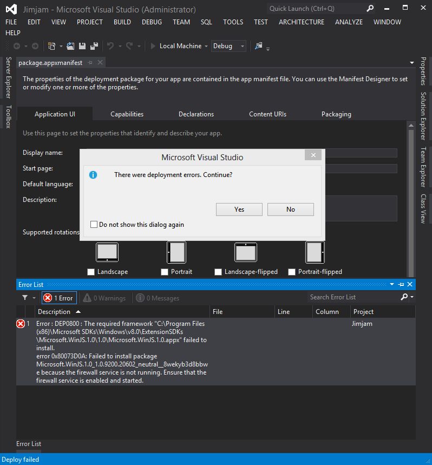This screenshot has height=465, width=432.
Task: Close the deployment errors dialog with X
Action: coord(313,155)
